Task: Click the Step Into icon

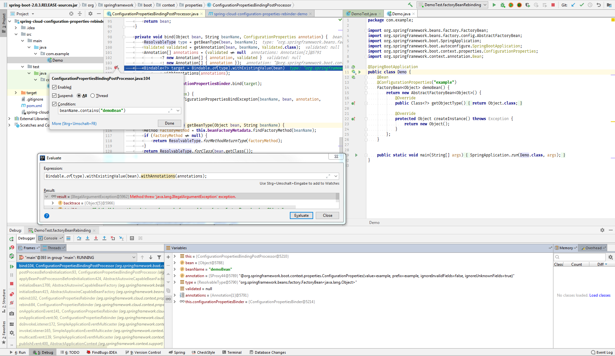Action: tap(88, 238)
